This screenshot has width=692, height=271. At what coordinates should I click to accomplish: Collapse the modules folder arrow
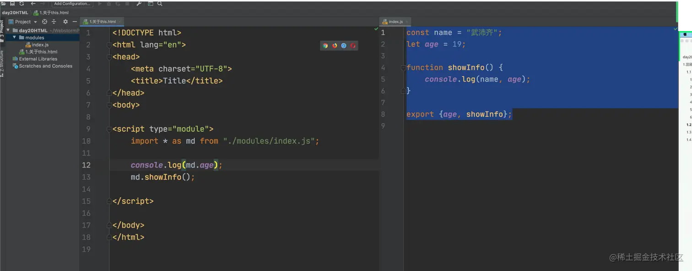[15, 37]
